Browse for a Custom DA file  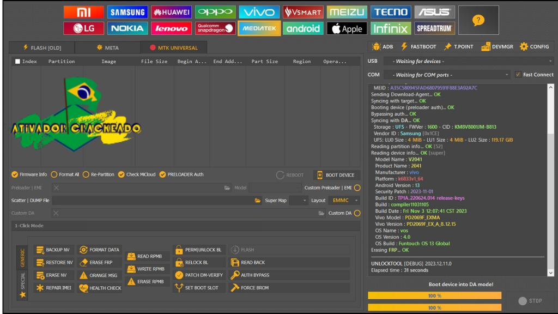click(321, 213)
